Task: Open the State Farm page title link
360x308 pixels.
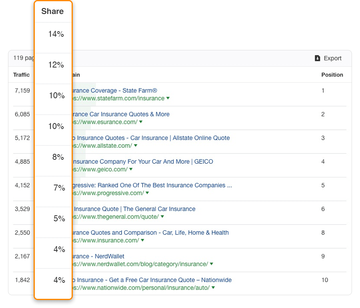Action: 115,91
